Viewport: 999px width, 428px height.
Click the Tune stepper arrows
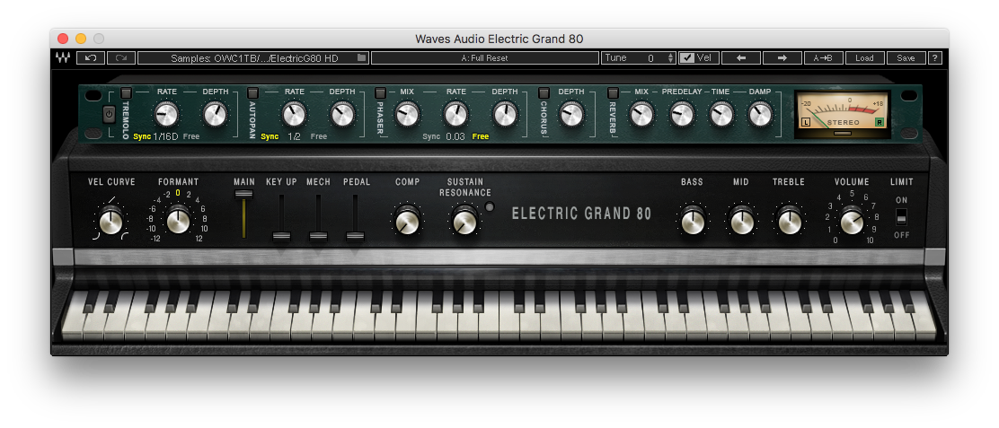[670, 57]
